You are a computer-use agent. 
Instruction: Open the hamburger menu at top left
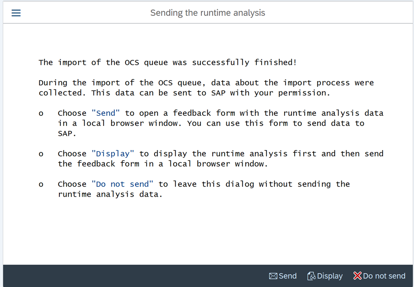click(16, 13)
